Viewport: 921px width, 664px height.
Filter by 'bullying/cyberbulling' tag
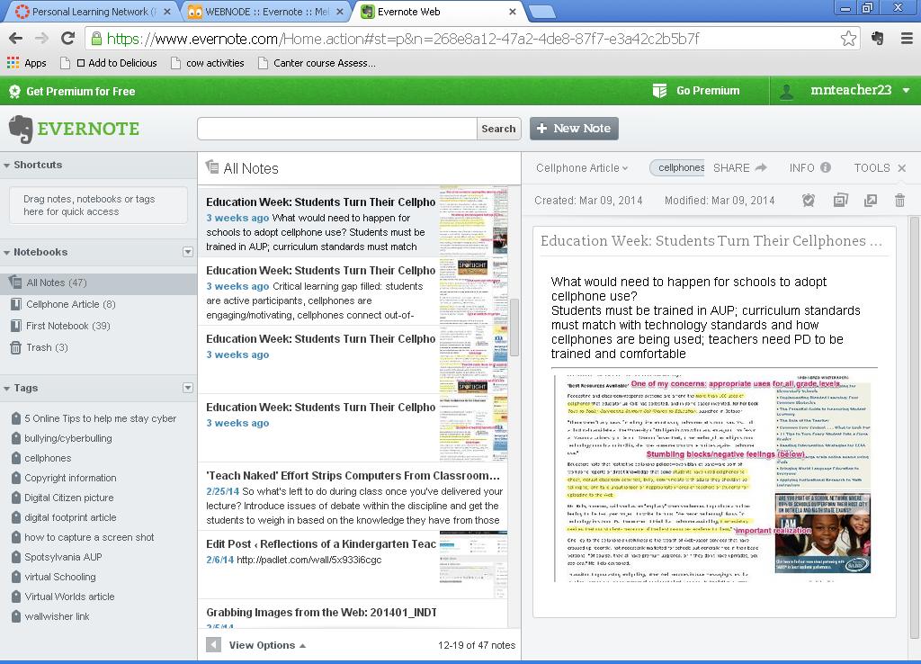[x=68, y=438]
